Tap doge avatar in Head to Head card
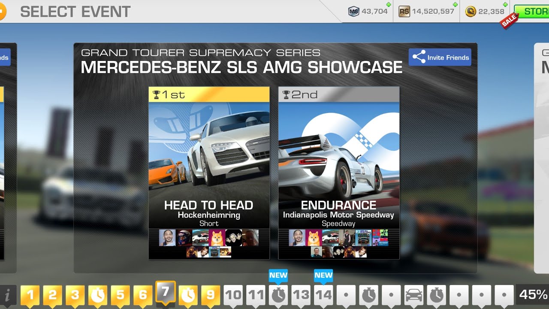 coord(217,238)
